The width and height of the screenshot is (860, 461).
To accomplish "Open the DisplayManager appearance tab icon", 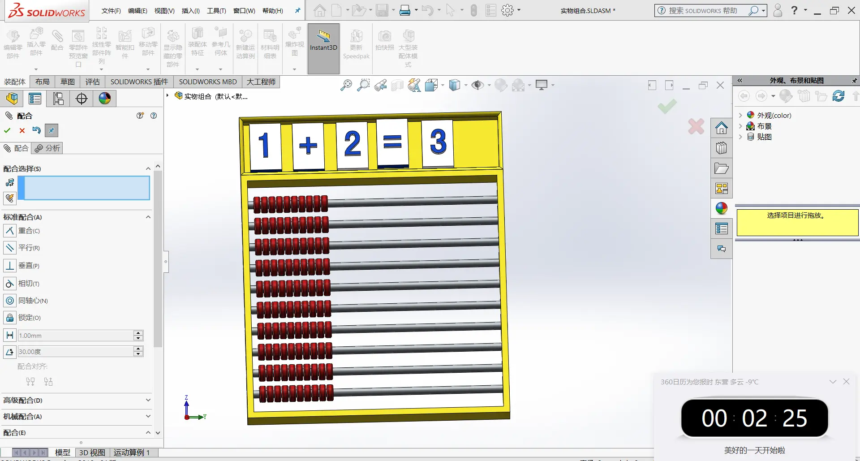I will (x=105, y=99).
